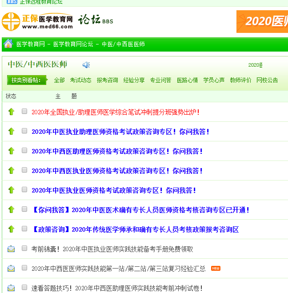The image size is (288, 293).
Task: Click the green arrow beside 政策咨询 thread
Action: pos(11,229)
